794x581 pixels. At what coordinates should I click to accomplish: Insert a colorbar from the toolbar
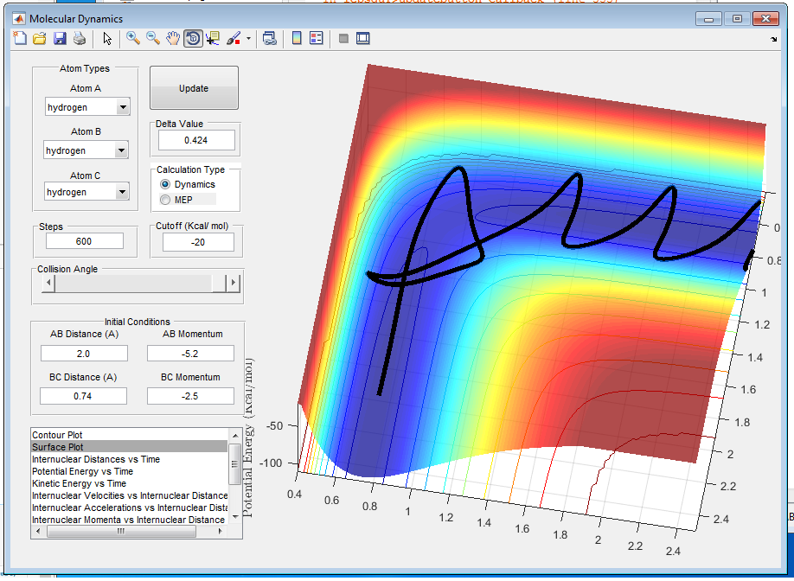(x=296, y=38)
